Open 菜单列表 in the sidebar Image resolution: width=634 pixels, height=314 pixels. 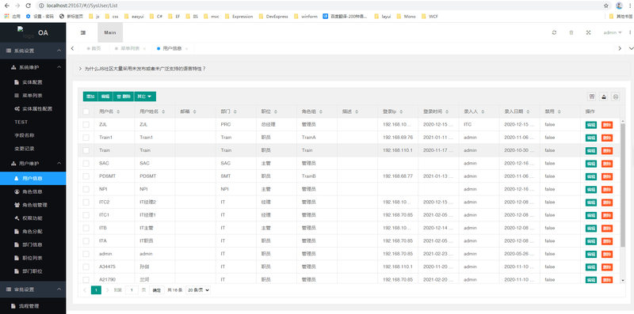pos(32,96)
